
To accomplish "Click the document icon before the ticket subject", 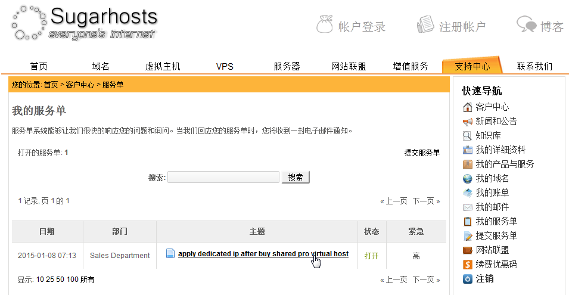I will pos(170,253).
